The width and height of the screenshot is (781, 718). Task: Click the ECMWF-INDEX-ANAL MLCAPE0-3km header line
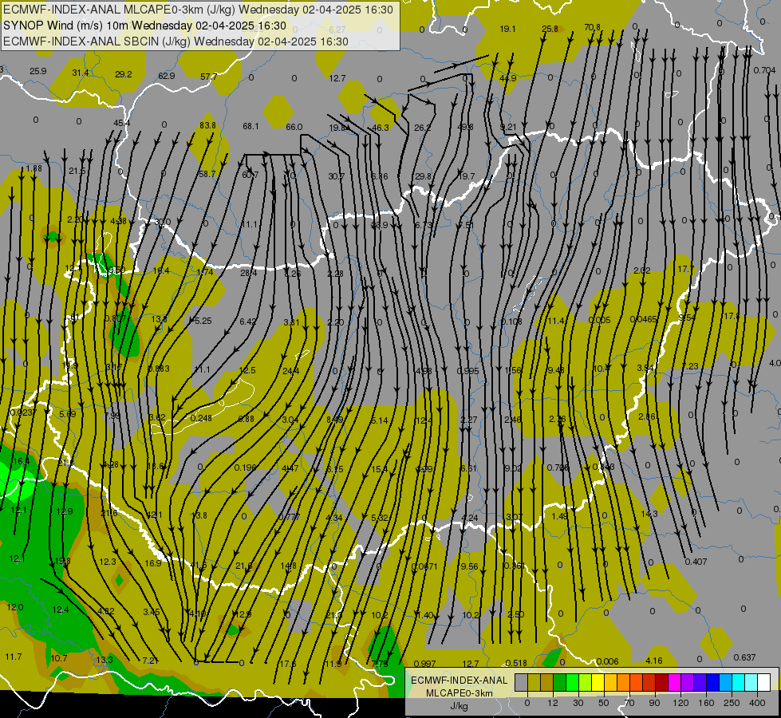[198, 10]
